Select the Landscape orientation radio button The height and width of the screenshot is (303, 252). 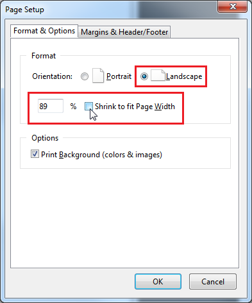click(144, 76)
